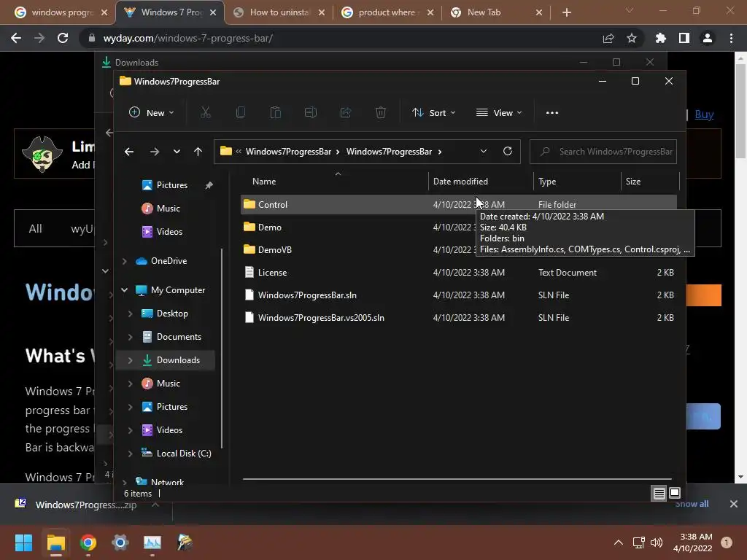Screen dimensions: 747x560
Task: Open downloaded zip options chevron
Action: pyautogui.click(x=155, y=505)
